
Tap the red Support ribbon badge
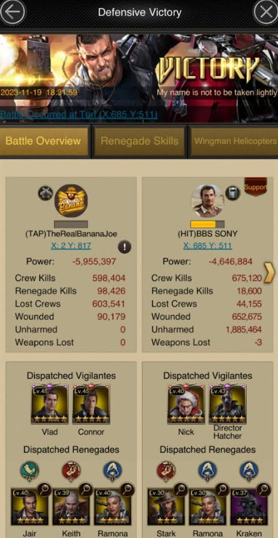coord(255,187)
